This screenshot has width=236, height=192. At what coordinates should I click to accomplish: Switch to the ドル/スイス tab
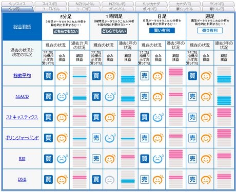pyautogui.click(x=17, y=4)
